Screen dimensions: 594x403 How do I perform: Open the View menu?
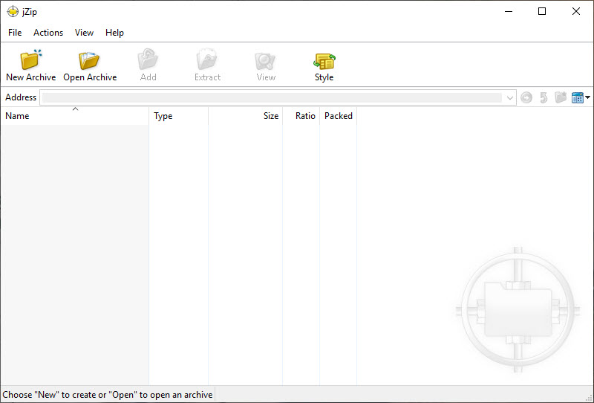(x=84, y=33)
